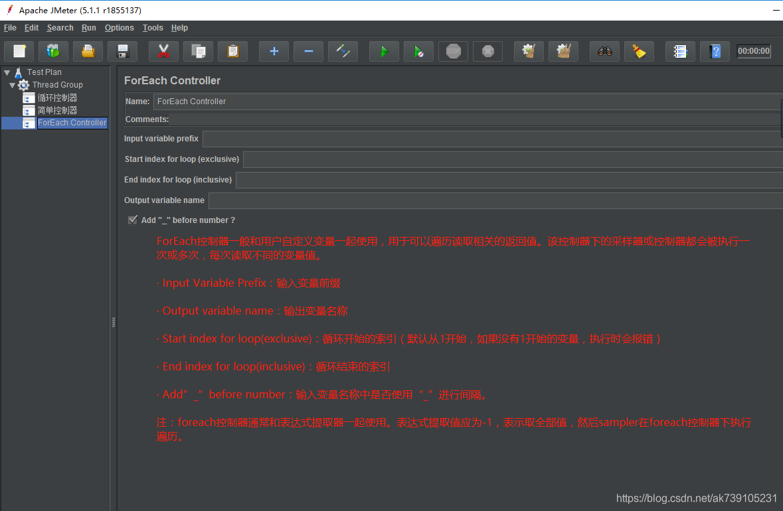Click Start index for loop field
The width and height of the screenshot is (783, 511).
(513, 159)
